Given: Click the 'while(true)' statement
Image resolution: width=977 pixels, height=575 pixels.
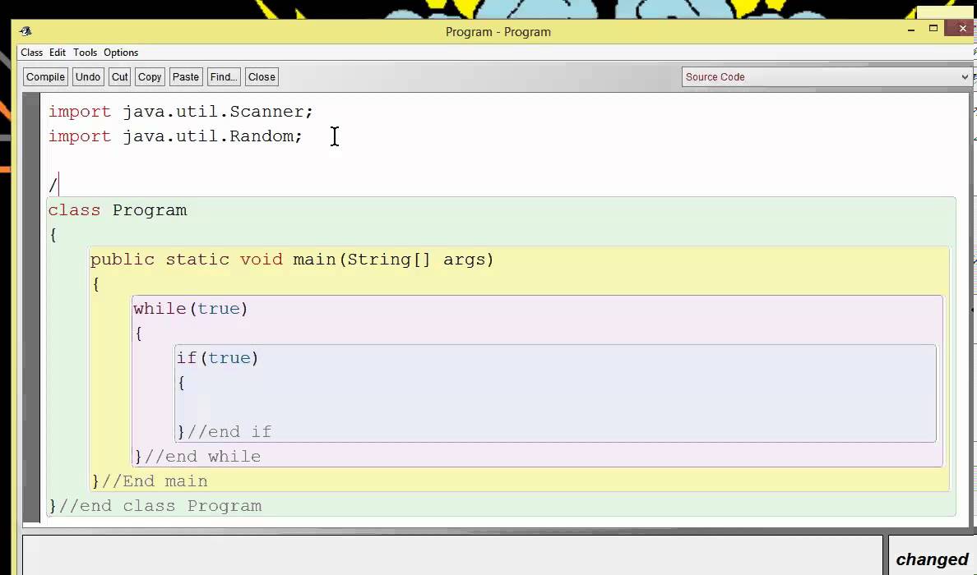Looking at the screenshot, I should (x=191, y=309).
